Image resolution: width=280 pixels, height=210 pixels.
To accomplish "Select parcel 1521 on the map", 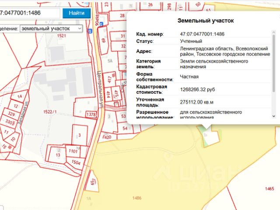I will pyautogui.click(x=62, y=36).
